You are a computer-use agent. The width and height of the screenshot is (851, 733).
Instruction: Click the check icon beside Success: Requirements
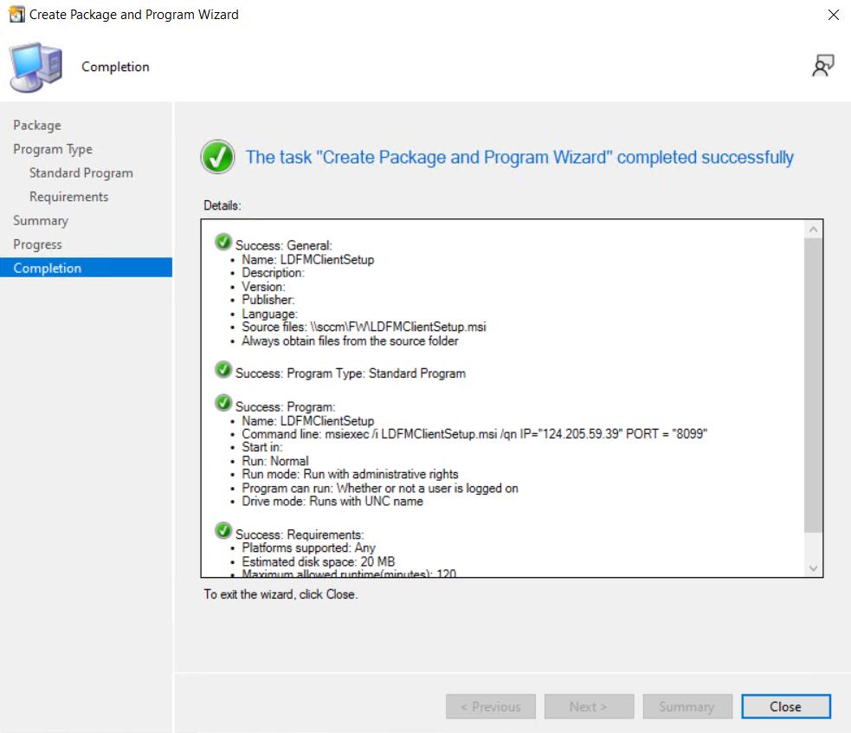223,531
